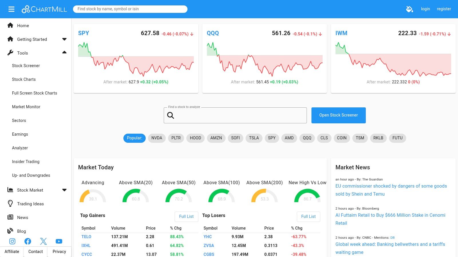
Task: Select the COIN popular chip
Action: pyautogui.click(x=342, y=138)
